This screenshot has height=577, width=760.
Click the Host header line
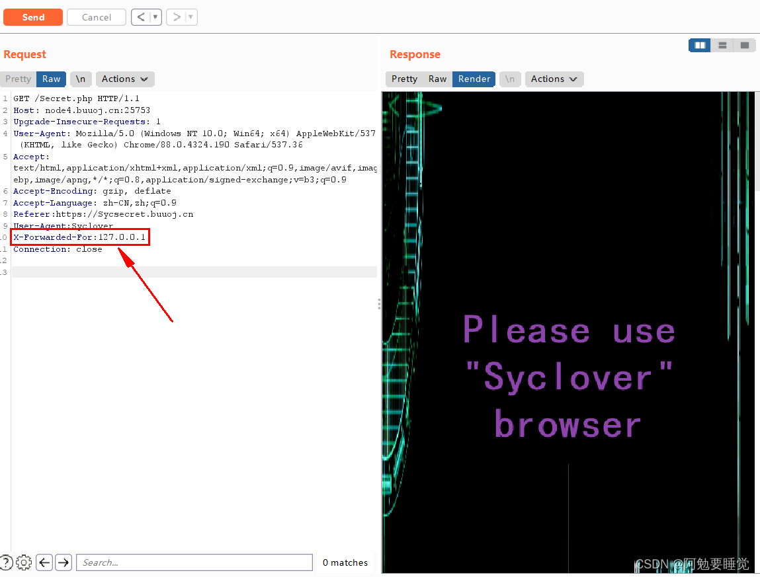tap(82, 110)
